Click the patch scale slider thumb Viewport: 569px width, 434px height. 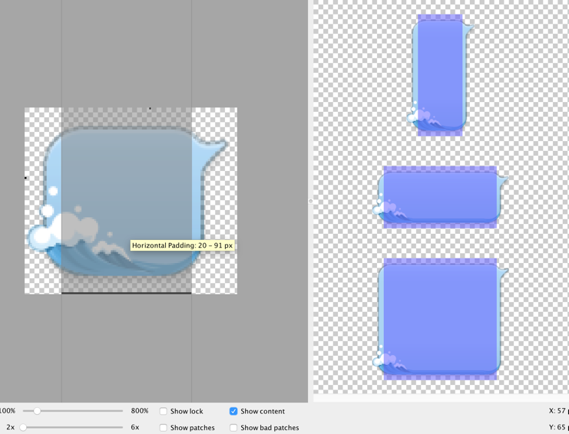(x=23, y=427)
